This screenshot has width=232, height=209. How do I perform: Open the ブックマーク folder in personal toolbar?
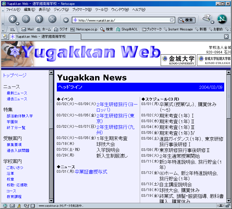[x=152, y=29]
